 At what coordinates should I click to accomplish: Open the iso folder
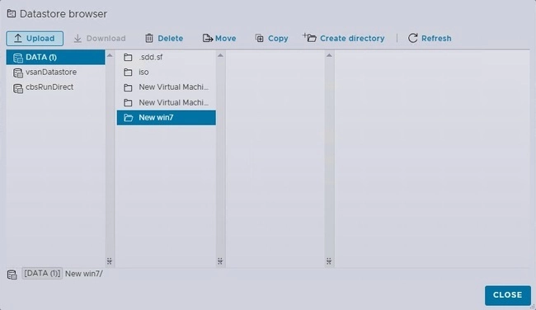tap(166, 72)
